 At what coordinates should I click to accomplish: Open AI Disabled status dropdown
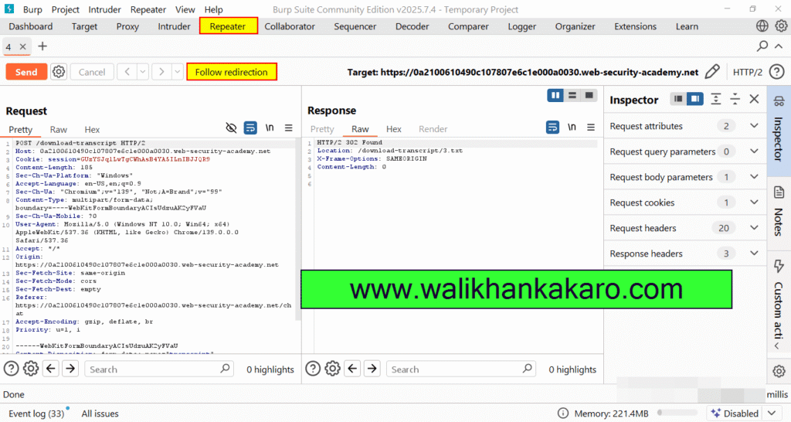pyautogui.click(x=772, y=413)
